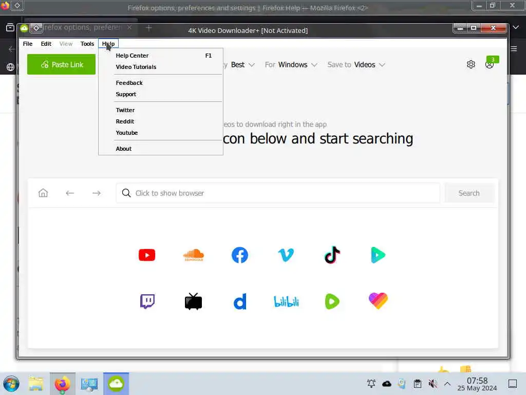Click the show desktop button in taskbar
The height and width of the screenshot is (395, 526).
click(x=513, y=383)
